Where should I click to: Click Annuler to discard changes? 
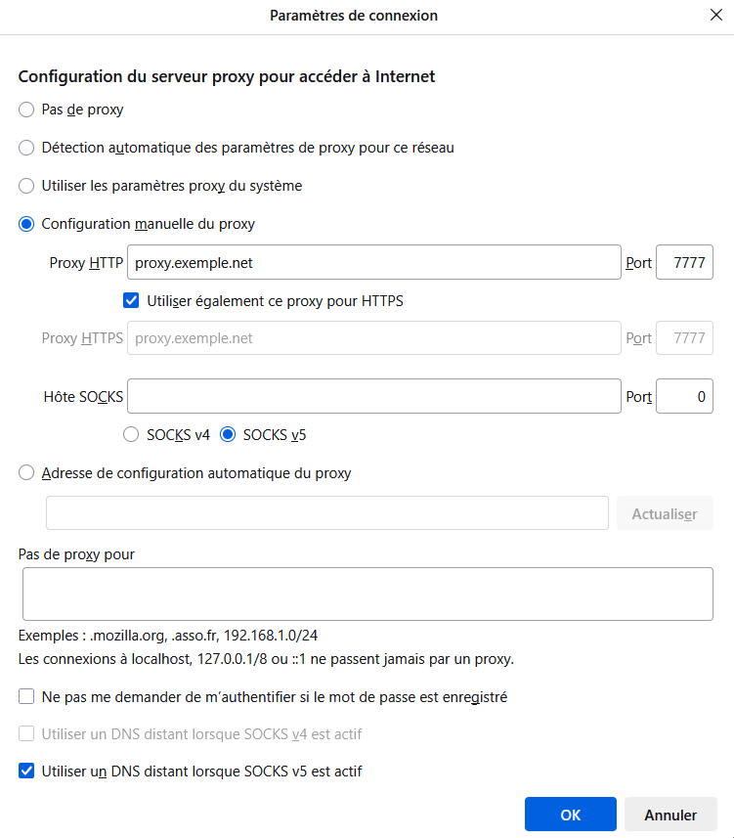[x=670, y=814]
